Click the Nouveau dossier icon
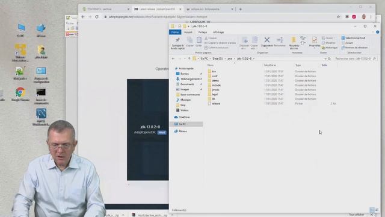 pos(294,40)
